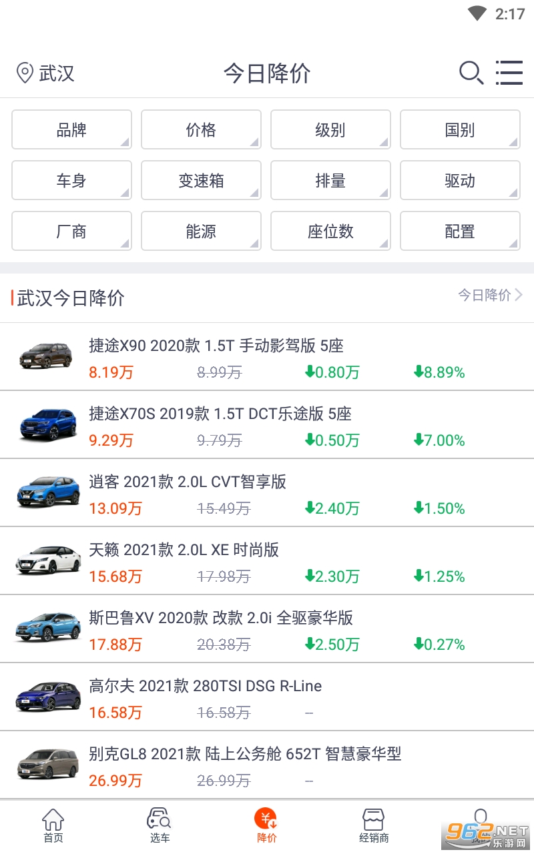
Task: Tap the Wuhan location pin icon
Action: coord(25,73)
